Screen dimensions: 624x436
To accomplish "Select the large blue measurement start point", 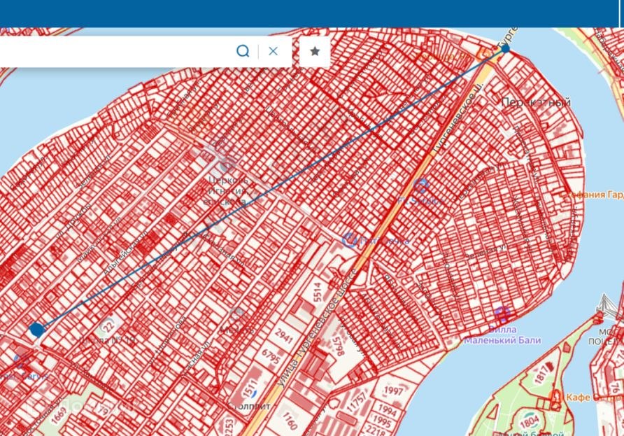I will [x=36, y=330].
